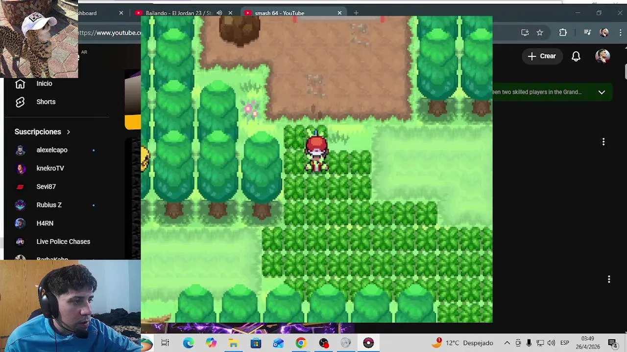Open the lower three-dot options menu
Screen dimensions: 627x352
(x=609, y=279)
